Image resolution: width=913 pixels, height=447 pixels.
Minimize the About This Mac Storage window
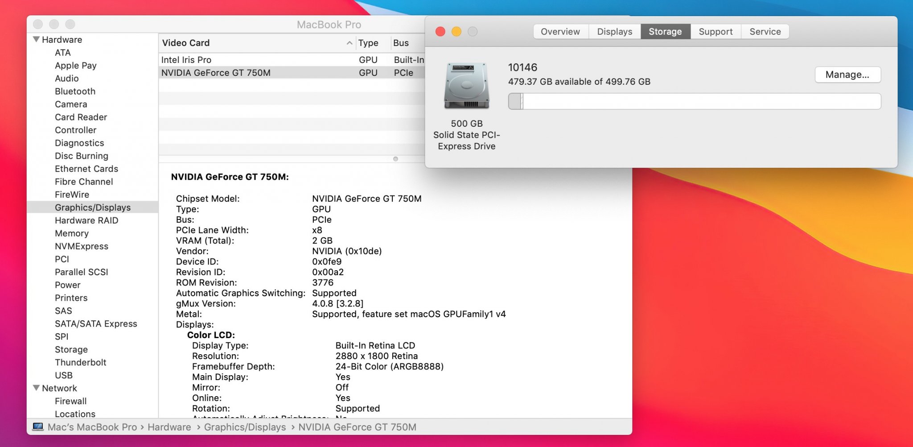coord(456,32)
